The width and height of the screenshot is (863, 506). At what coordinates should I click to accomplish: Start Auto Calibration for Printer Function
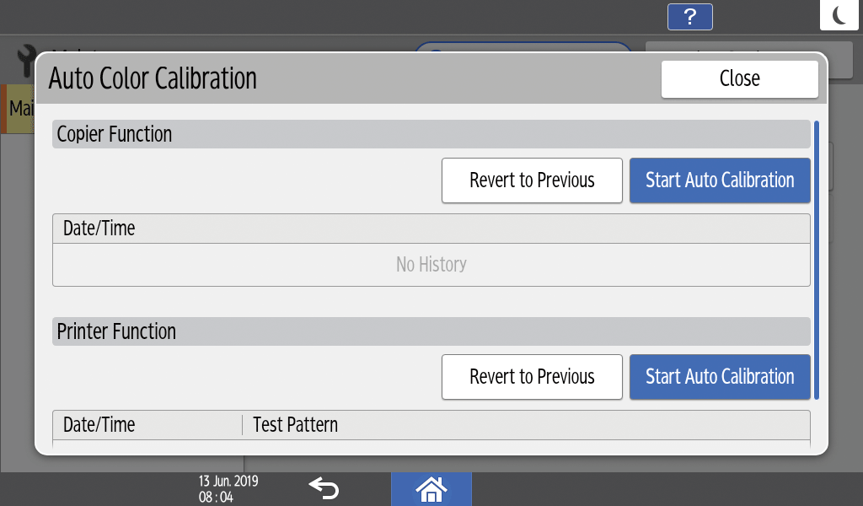coord(720,377)
